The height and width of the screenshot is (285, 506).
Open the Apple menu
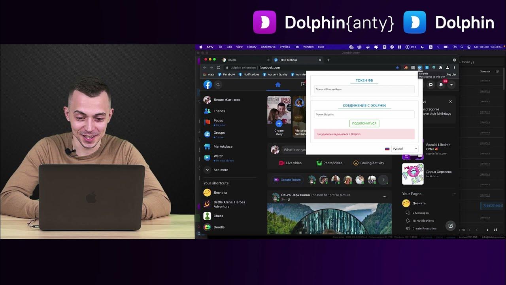coord(201,47)
